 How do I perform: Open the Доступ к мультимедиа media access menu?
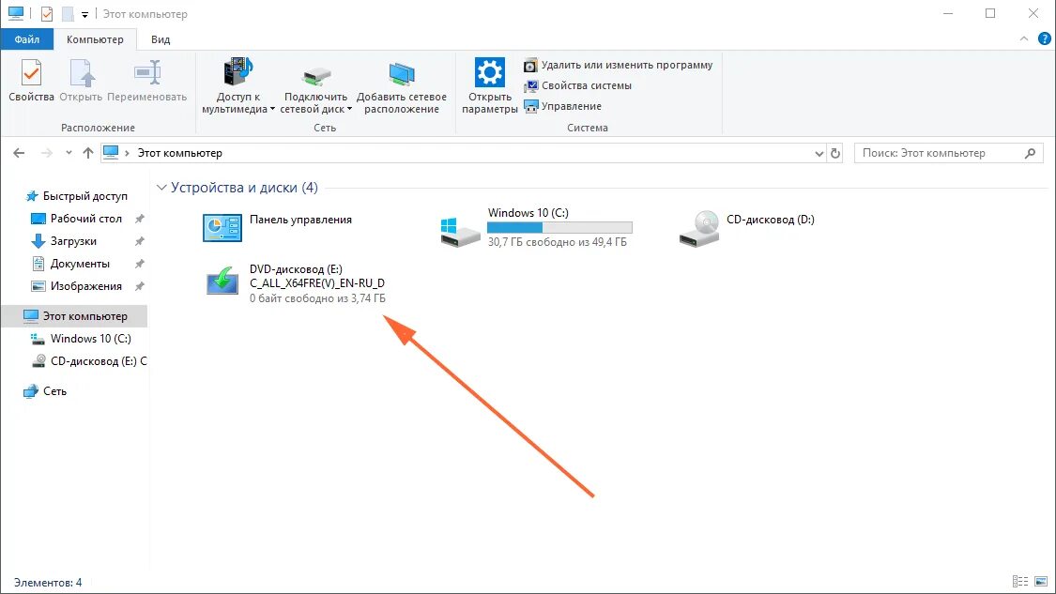coord(238,86)
